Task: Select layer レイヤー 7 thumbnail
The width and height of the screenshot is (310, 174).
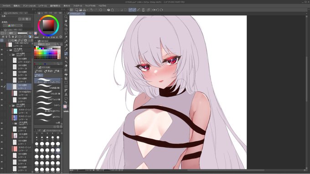Action: [15, 142]
